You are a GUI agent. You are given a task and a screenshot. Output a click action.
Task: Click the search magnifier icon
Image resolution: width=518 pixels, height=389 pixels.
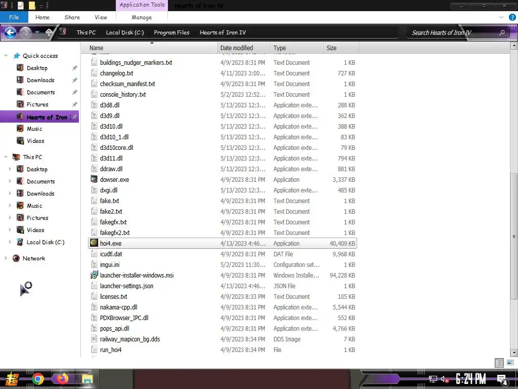[502, 32]
